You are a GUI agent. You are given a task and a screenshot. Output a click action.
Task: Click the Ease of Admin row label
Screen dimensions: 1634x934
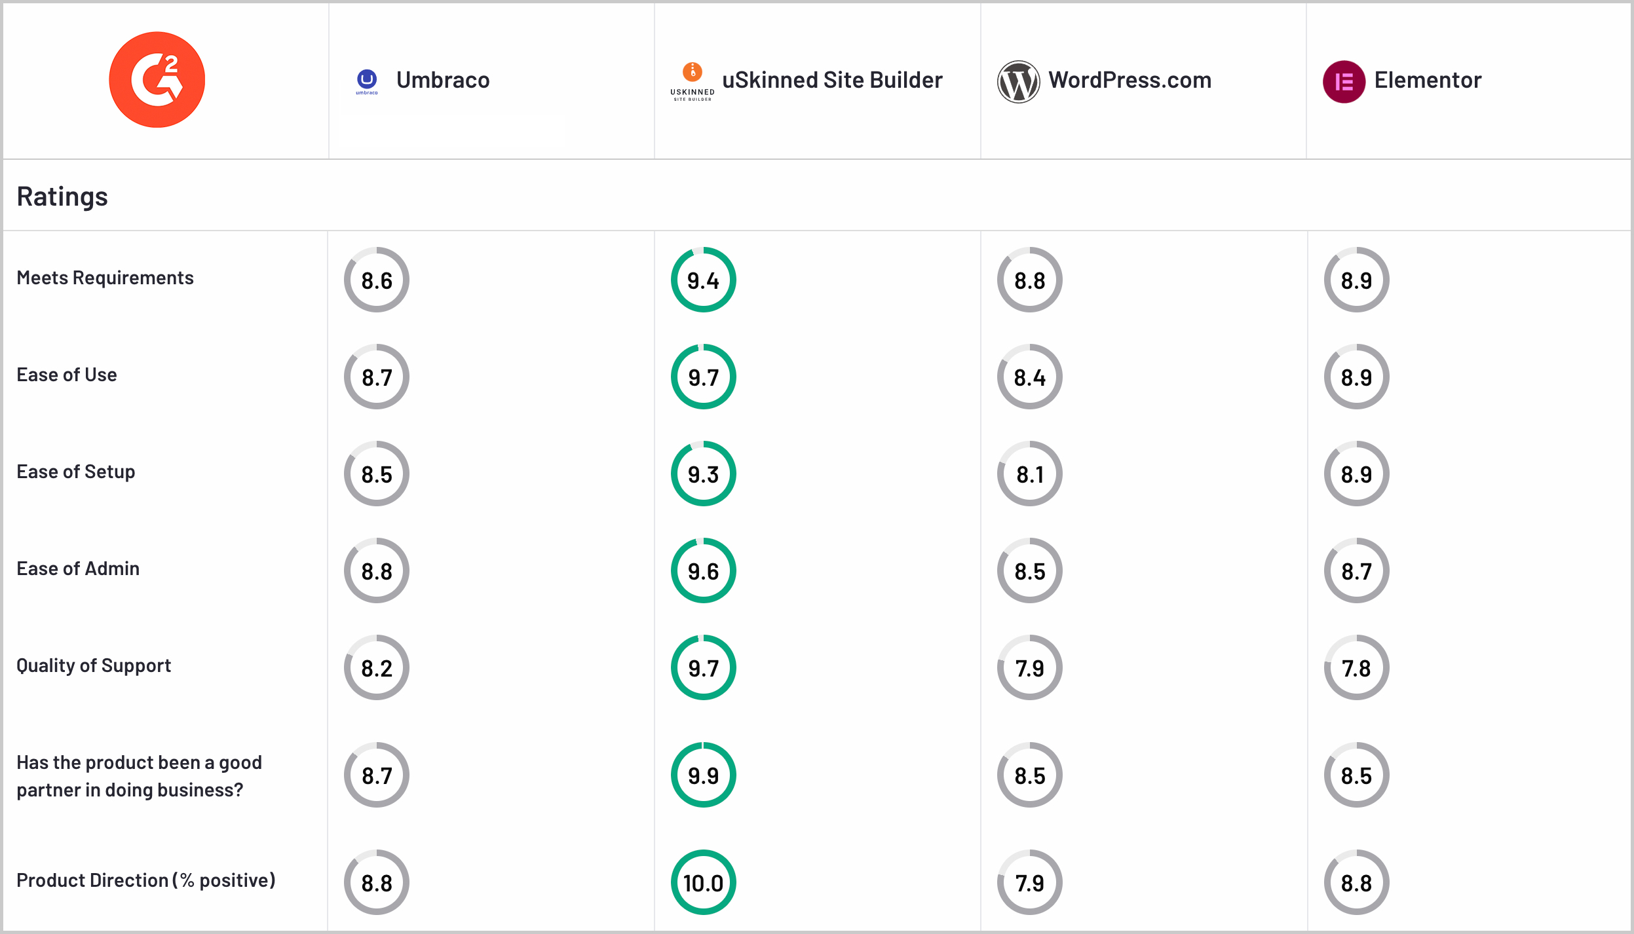pyautogui.click(x=78, y=569)
